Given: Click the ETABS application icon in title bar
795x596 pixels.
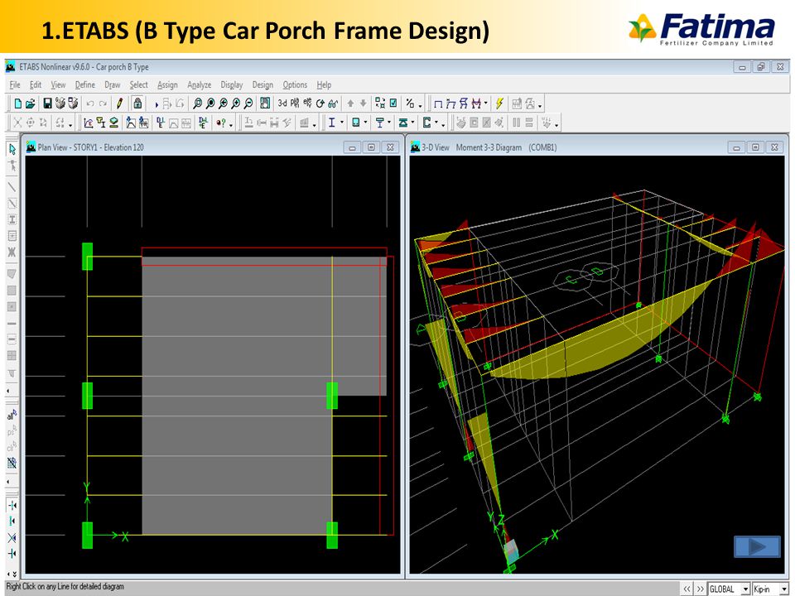Looking at the screenshot, I should pyautogui.click(x=11, y=67).
